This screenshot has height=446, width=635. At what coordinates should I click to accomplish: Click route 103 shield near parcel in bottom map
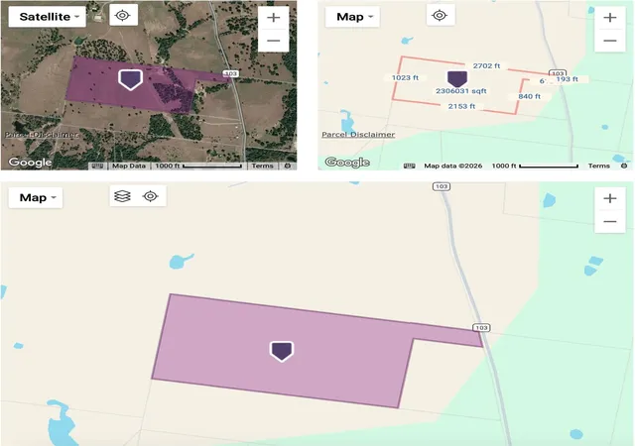[x=481, y=327]
